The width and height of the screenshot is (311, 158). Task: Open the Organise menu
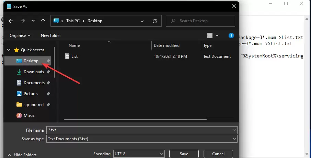[x=20, y=36]
